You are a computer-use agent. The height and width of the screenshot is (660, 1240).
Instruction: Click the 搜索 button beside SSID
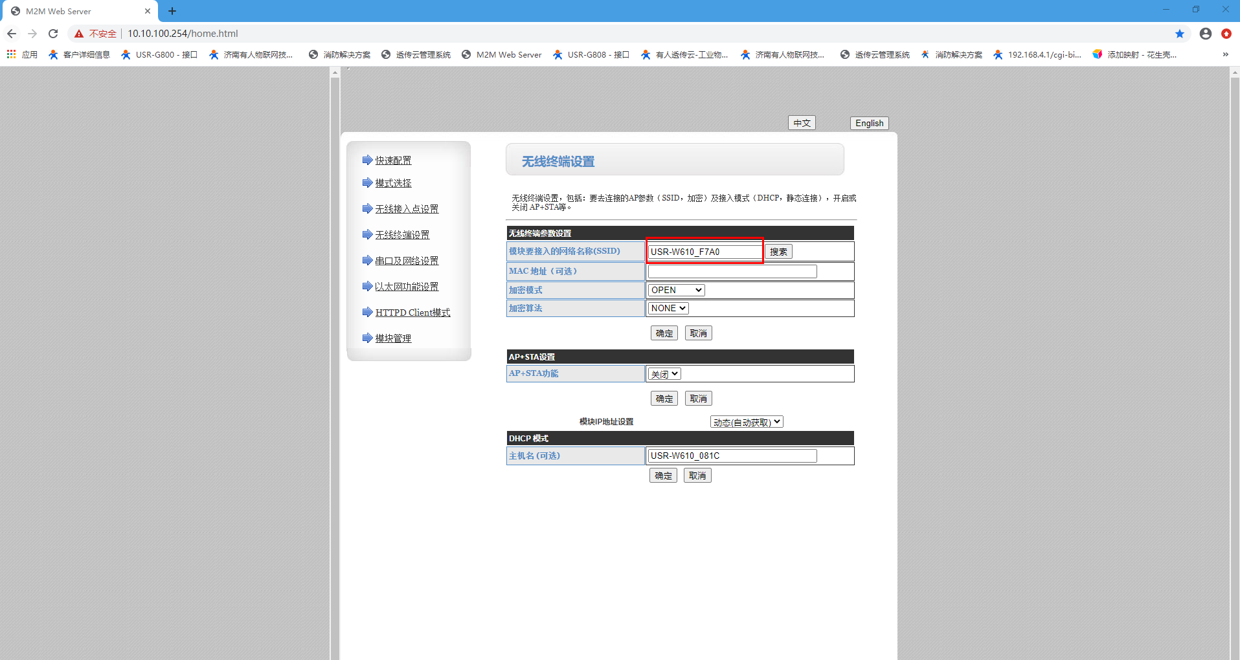[x=778, y=252]
